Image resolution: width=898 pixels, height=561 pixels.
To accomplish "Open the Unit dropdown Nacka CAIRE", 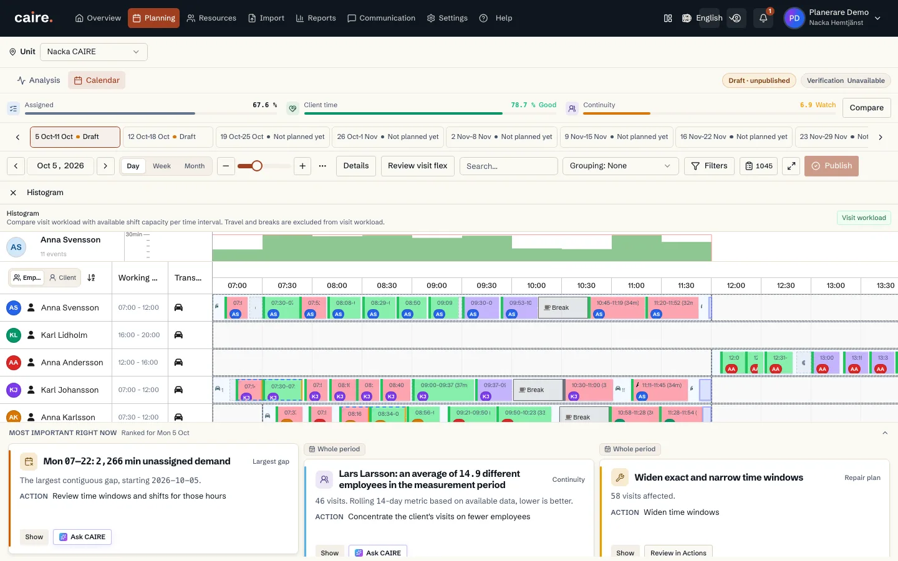I will (x=94, y=52).
